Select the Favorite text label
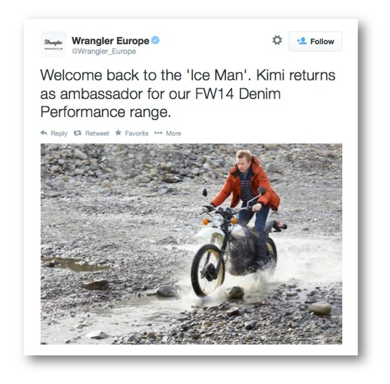 pos(136,134)
